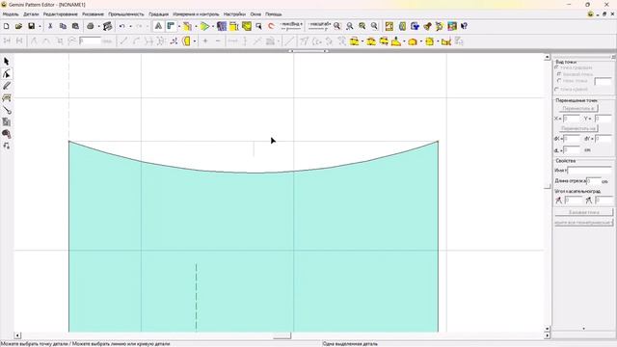Click the minus icon in second toolbar
Image resolution: width=617 pixels, height=347 pixels.
(x=218, y=40)
